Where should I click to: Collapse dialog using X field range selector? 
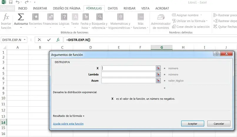coord(158,68)
